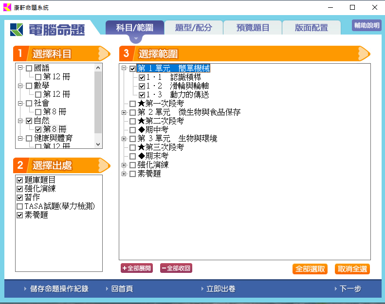Uncheck 1・2 滑輪與輪軸
Screen dimensions: 385x304
142,86
